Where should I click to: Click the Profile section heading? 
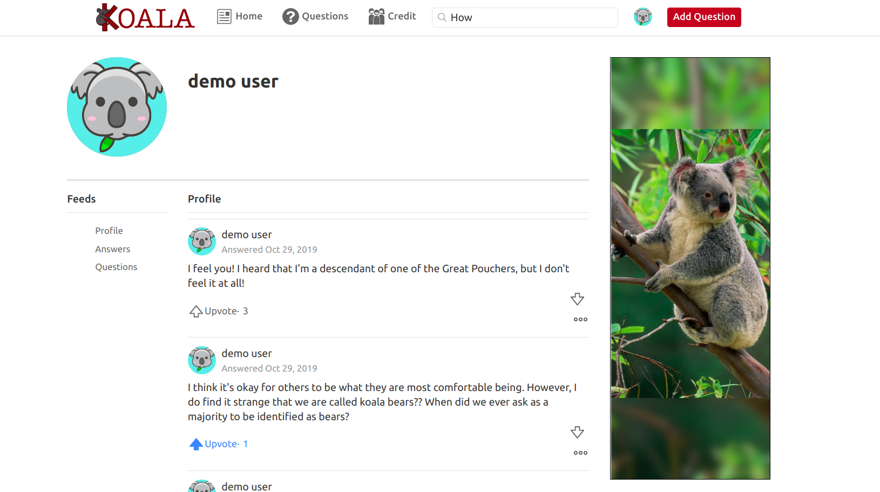click(204, 199)
